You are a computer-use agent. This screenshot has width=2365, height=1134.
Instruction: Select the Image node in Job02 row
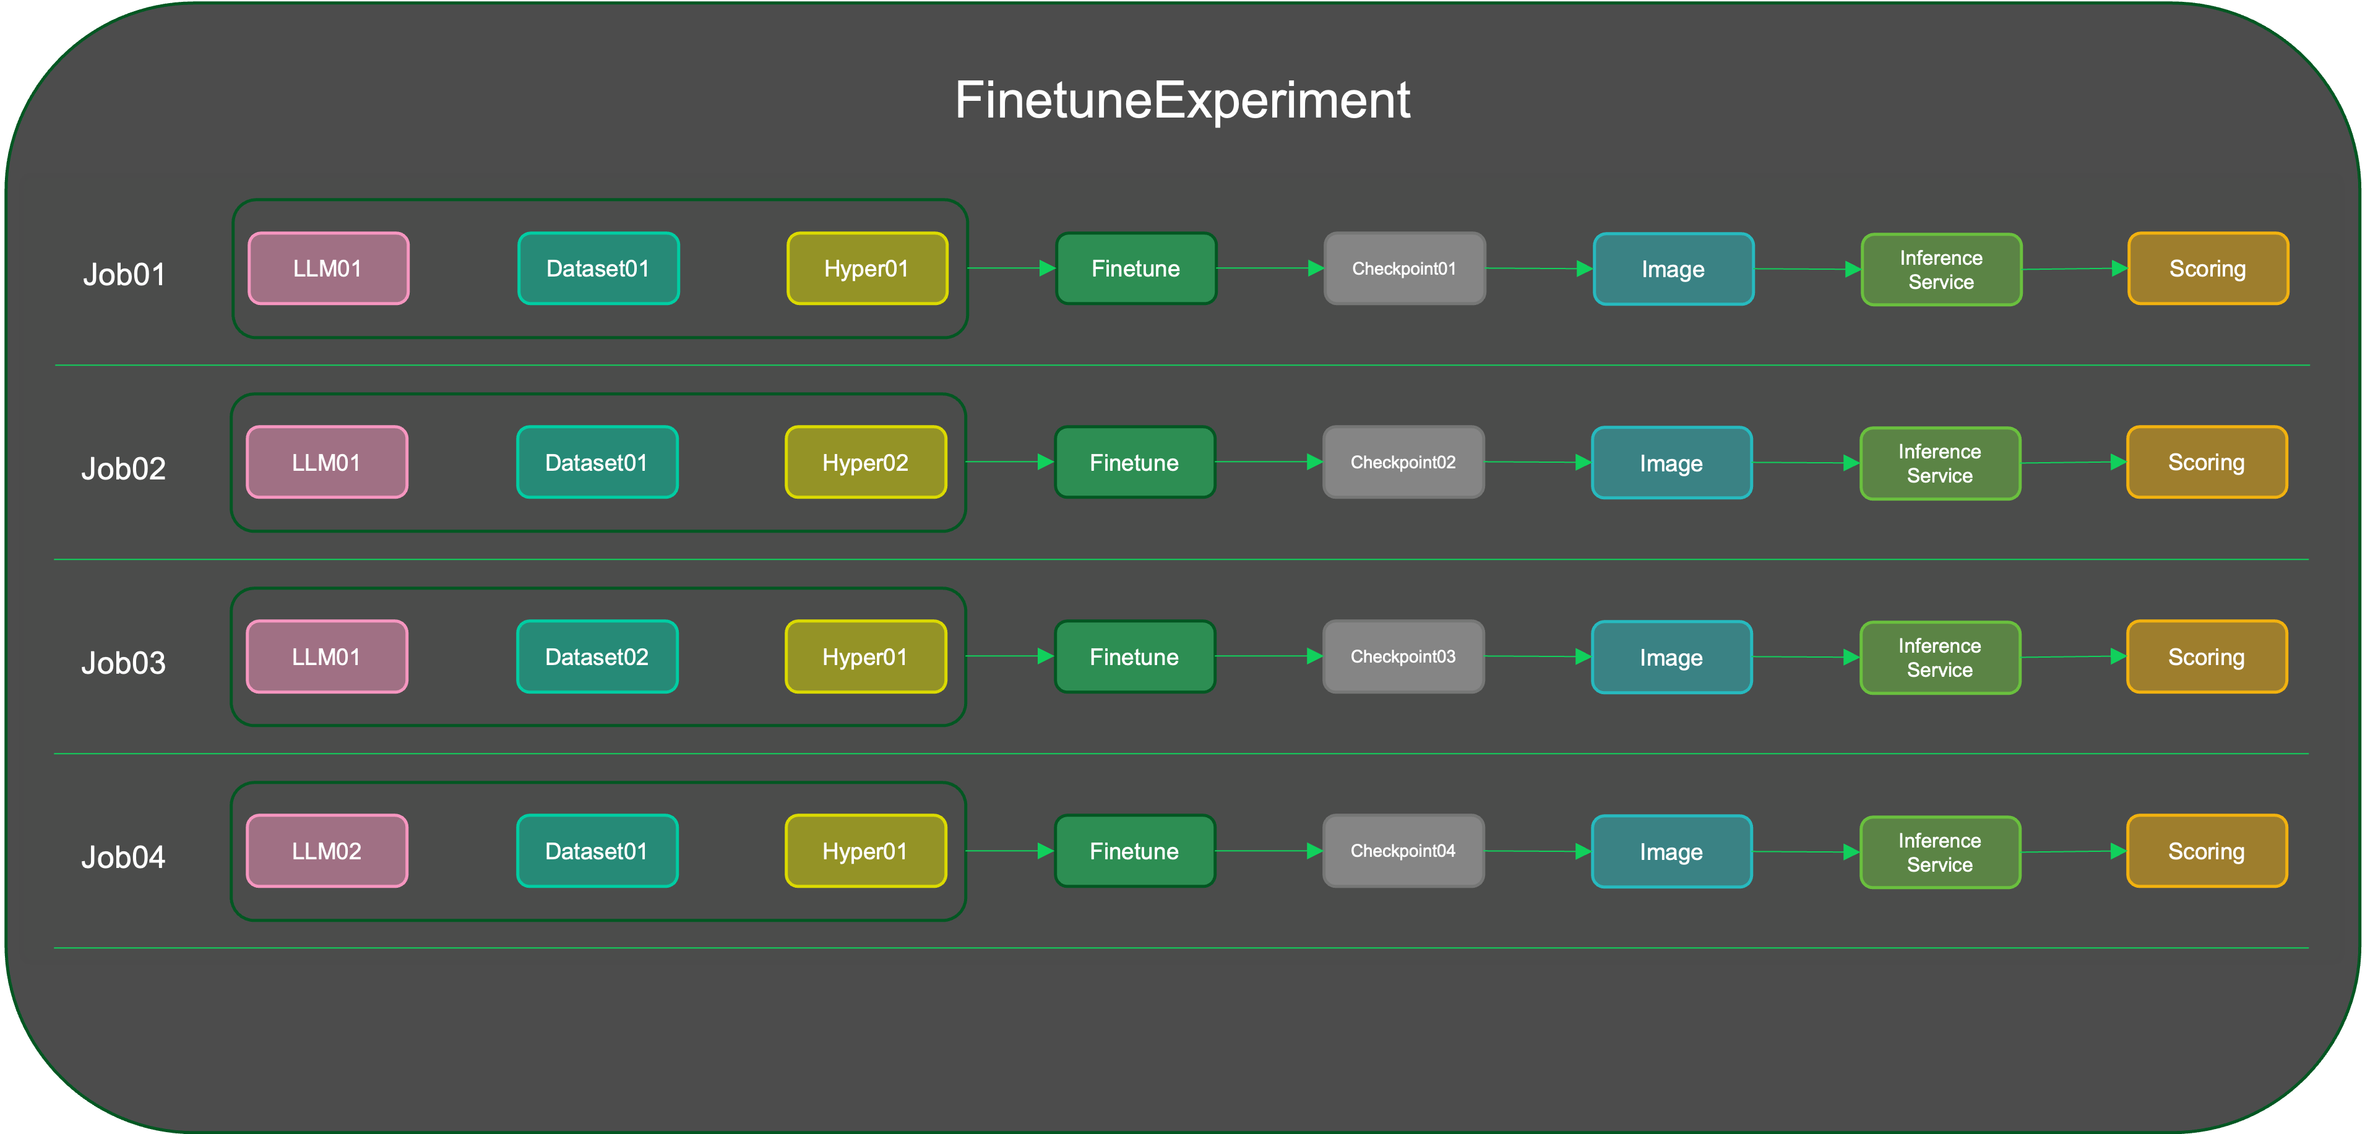pyautogui.click(x=1671, y=463)
